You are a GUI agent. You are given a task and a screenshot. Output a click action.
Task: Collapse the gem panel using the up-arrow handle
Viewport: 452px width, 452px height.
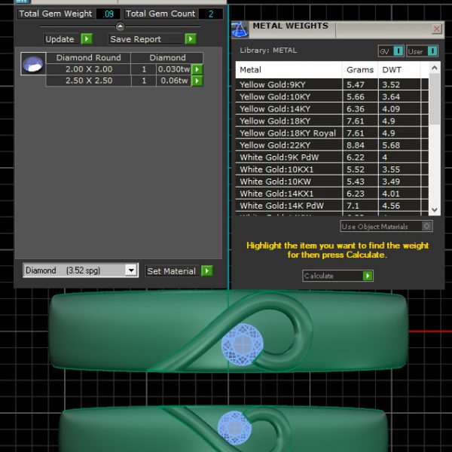[119, 26]
